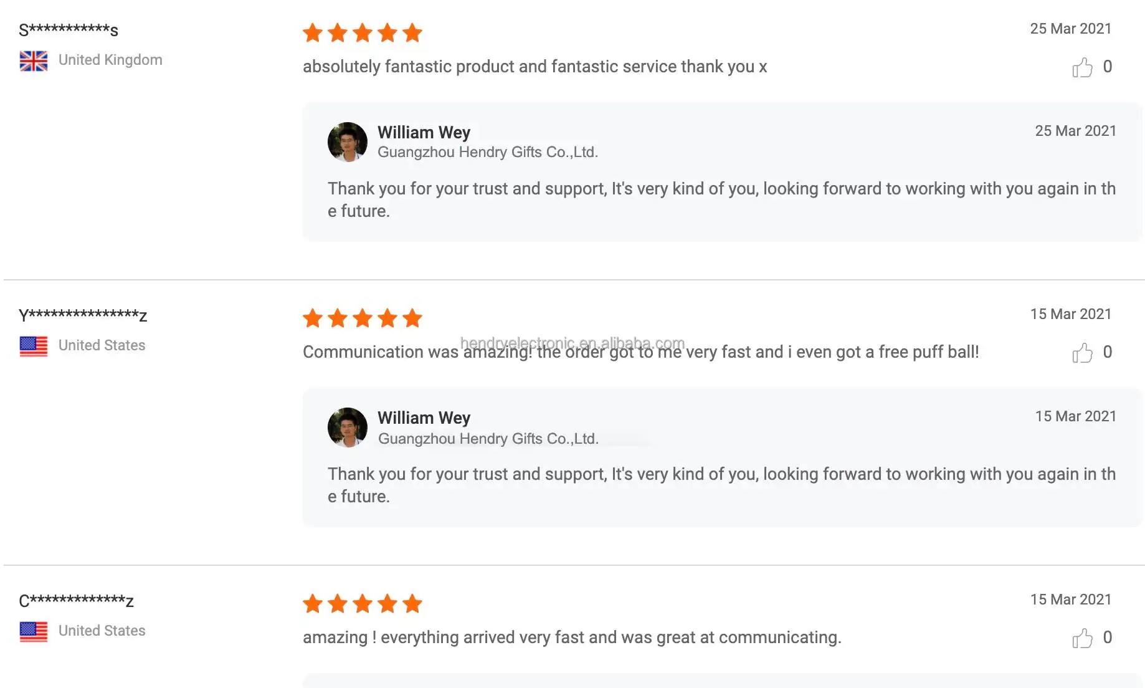Click star rating on the puff ball review
The width and height of the screenshot is (1145, 688).
click(x=362, y=318)
